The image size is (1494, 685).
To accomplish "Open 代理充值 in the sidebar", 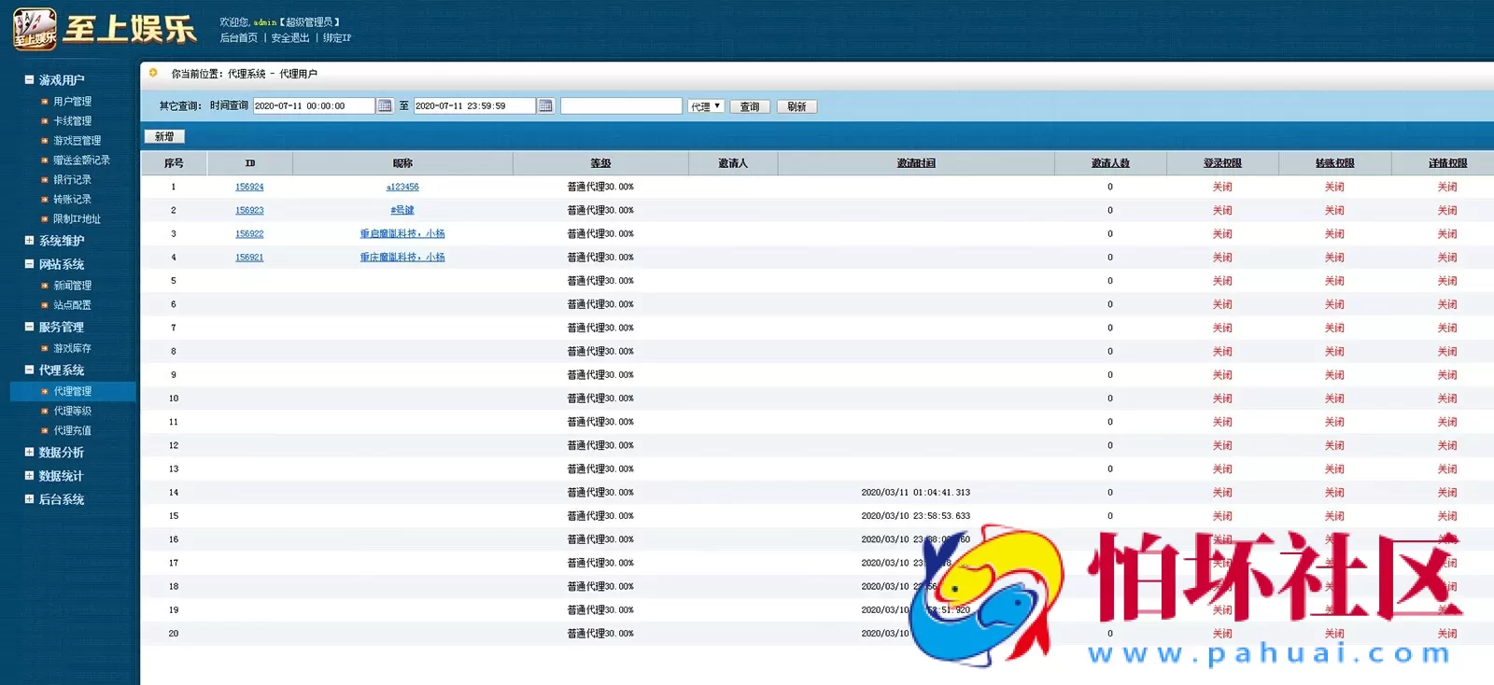I will pyautogui.click(x=72, y=431).
